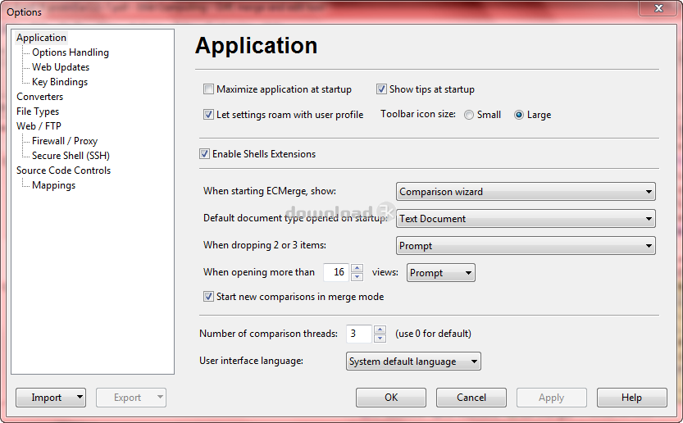The height and width of the screenshot is (423, 683).
Task: Uncheck Start new comparisons in merge mode
Action: pyautogui.click(x=208, y=297)
